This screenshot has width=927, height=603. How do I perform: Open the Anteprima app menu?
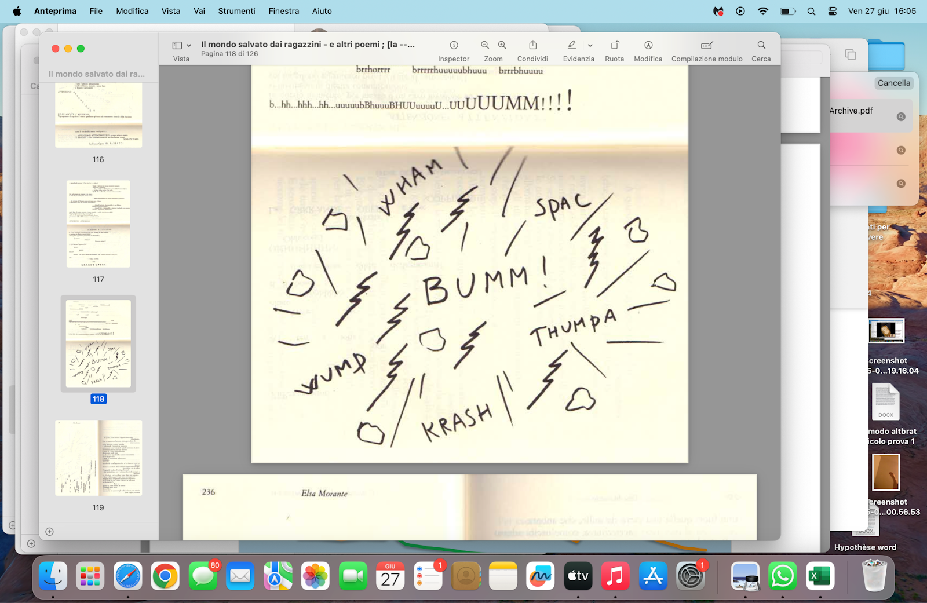pos(55,11)
